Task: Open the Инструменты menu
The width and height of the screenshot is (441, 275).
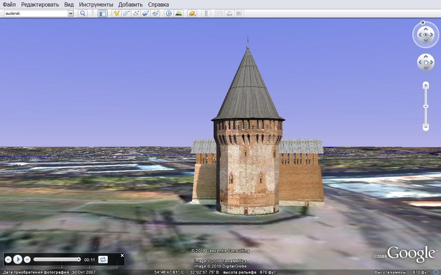Action: tap(96, 4)
